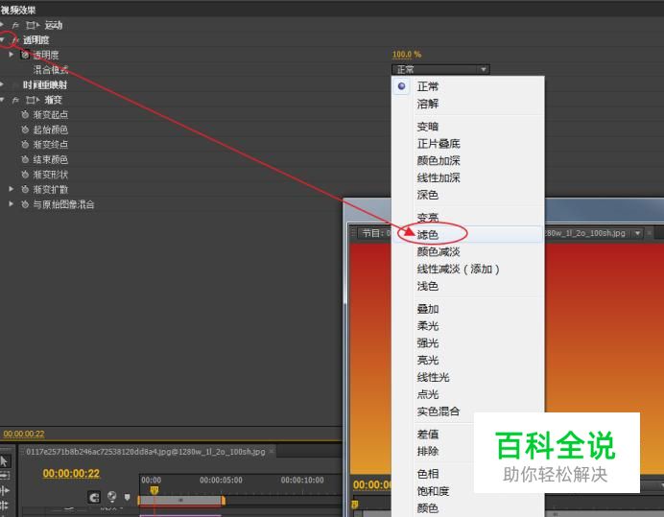
Task: Choose 溶解 blend mode
Action: 468,104
